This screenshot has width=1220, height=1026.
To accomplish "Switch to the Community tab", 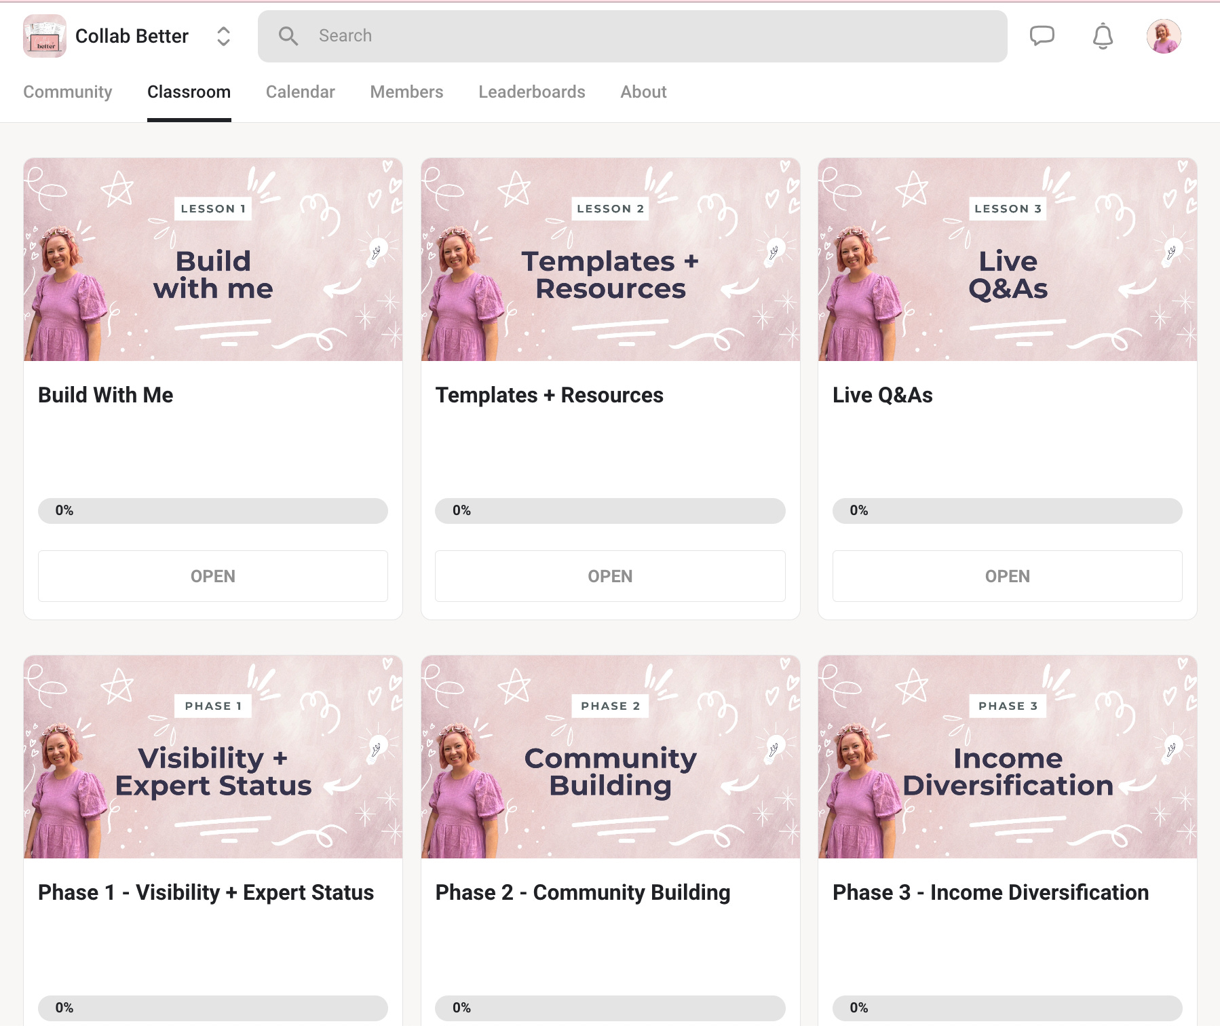I will pos(68,92).
